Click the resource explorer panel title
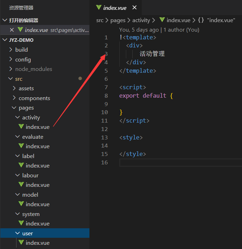 (21, 8)
